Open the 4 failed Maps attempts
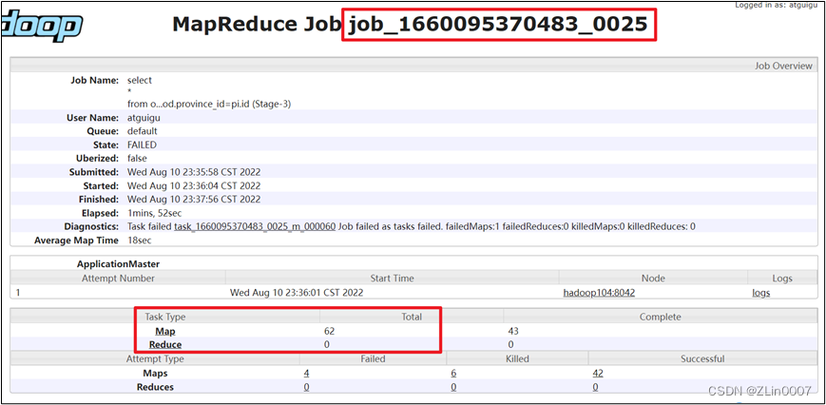This screenshot has height=405, width=826. click(306, 373)
